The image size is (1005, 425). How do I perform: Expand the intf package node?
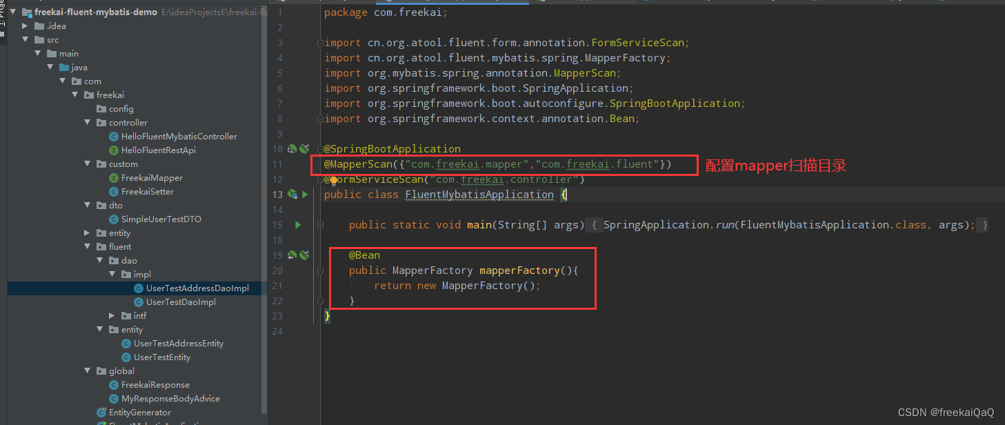point(112,316)
